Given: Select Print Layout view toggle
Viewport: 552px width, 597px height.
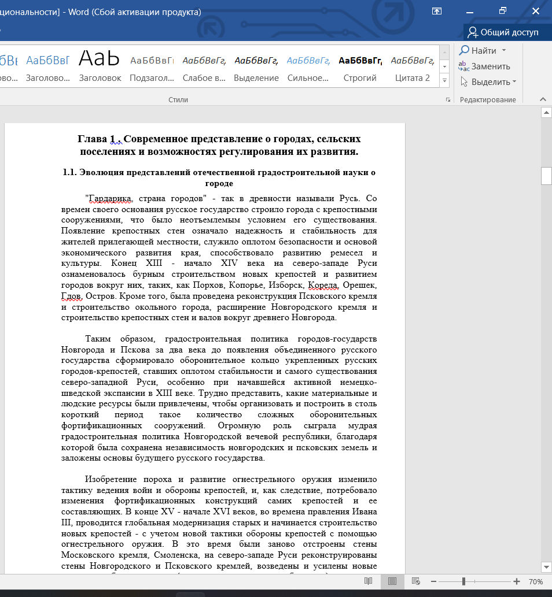Looking at the screenshot, I should pos(392,581).
